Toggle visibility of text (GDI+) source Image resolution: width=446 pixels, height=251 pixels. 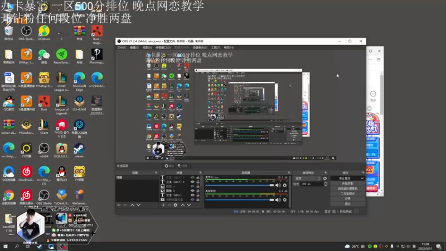192,195
